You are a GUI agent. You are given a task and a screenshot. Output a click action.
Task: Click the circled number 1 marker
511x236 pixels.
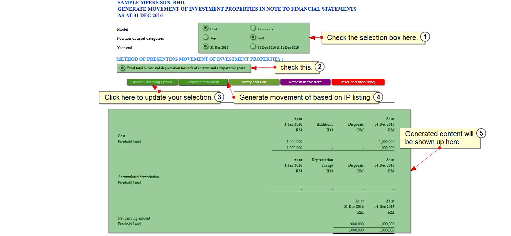point(425,37)
